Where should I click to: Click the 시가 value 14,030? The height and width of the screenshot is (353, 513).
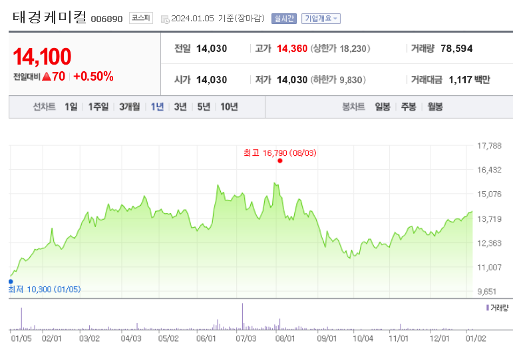click(212, 79)
